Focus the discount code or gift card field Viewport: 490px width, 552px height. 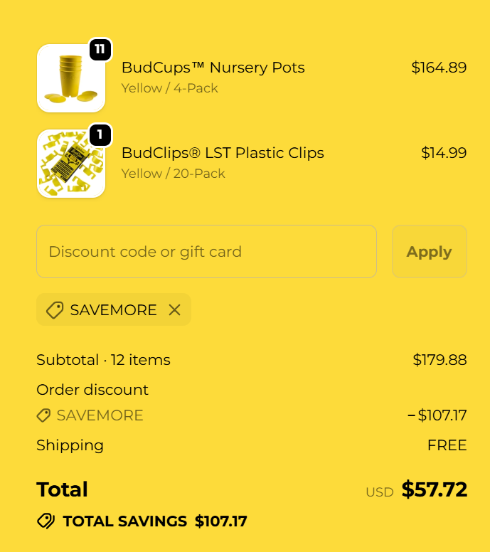[x=206, y=252]
